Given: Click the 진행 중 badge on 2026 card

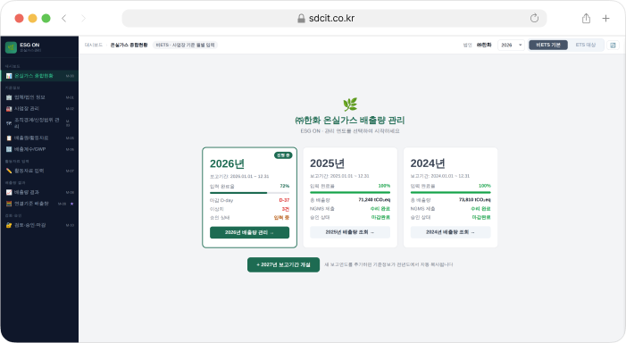Looking at the screenshot, I should click(283, 155).
